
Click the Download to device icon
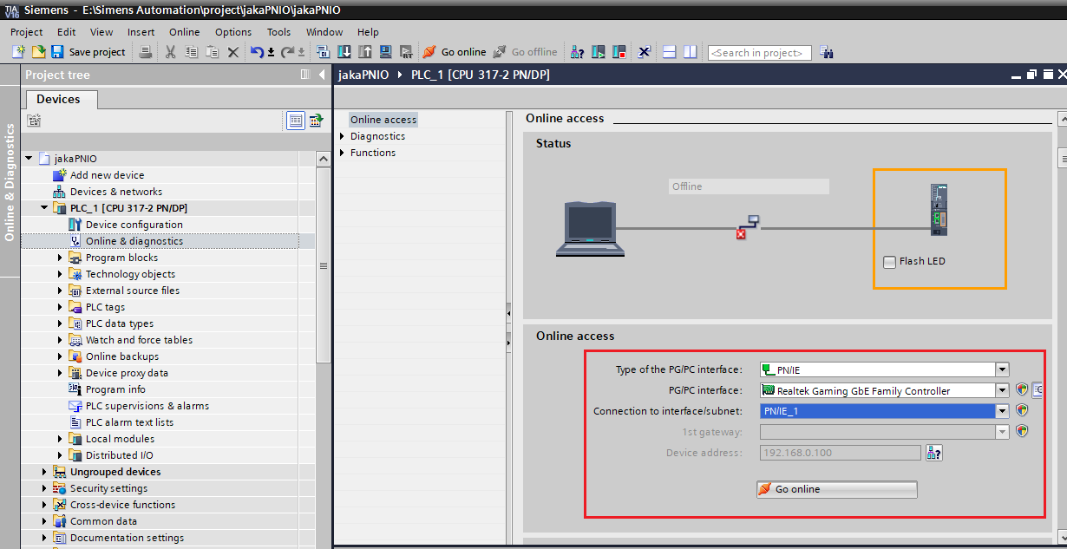coord(344,52)
